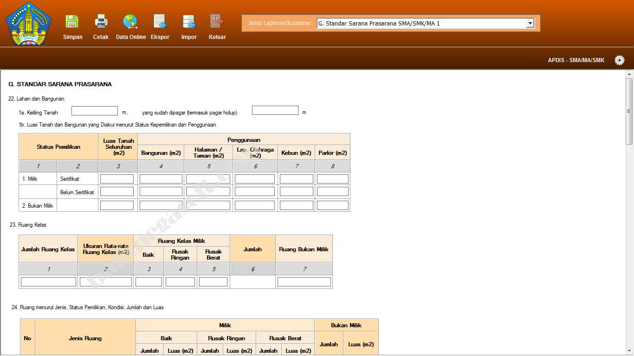The image size is (634, 356).
Task: Click the dropdown arrow of report type
Action: click(x=530, y=23)
